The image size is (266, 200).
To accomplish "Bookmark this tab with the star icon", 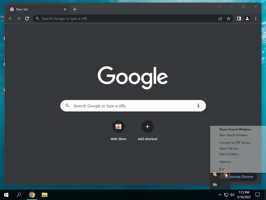I will (x=229, y=18).
